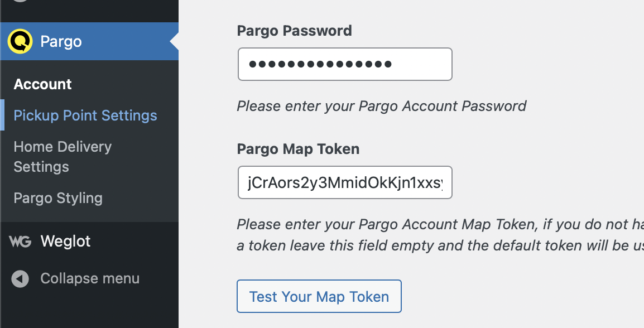Viewport: 644px width, 328px height.
Task: Open the Account submenu item
Action: click(43, 84)
